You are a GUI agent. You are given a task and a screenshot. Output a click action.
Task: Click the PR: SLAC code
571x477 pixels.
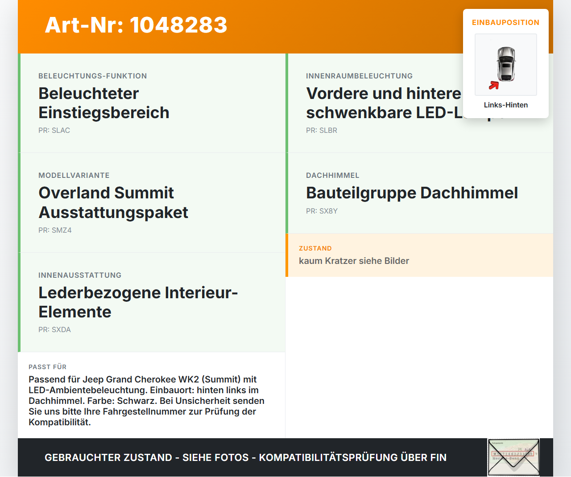pyautogui.click(x=54, y=130)
